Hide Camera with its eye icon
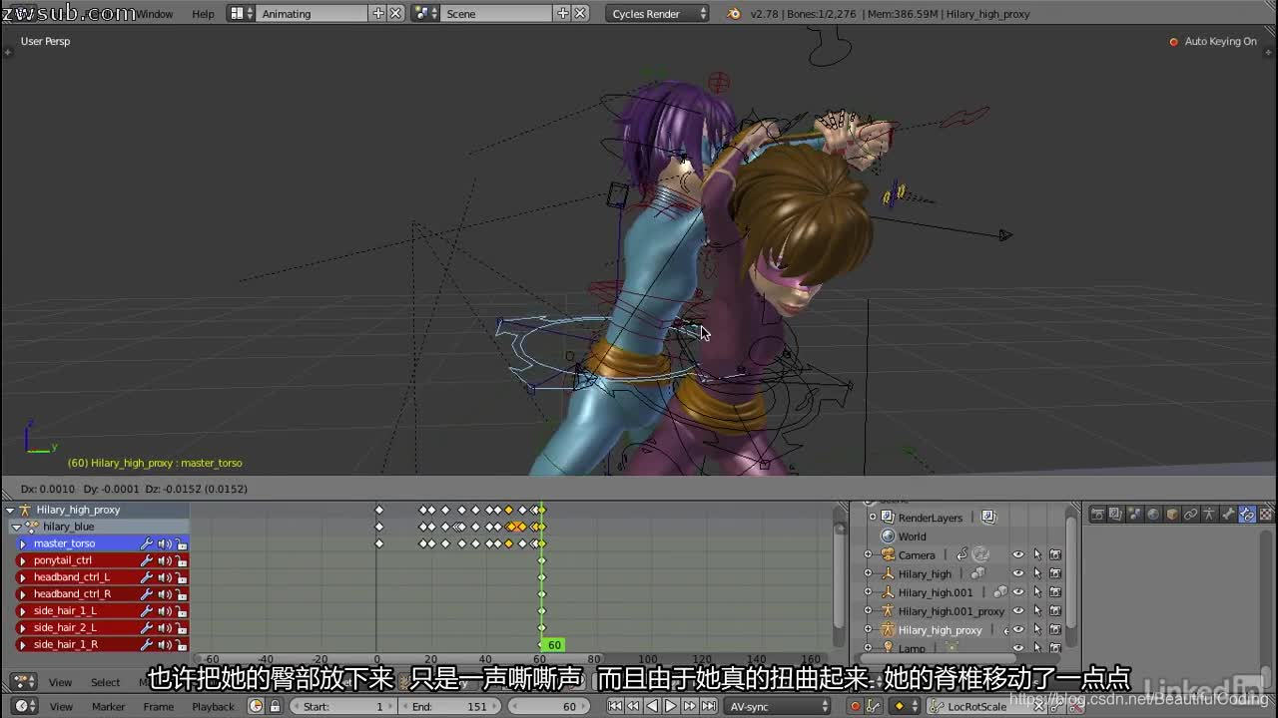This screenshot has height=718, width=1278. [x=1017, y=554]
